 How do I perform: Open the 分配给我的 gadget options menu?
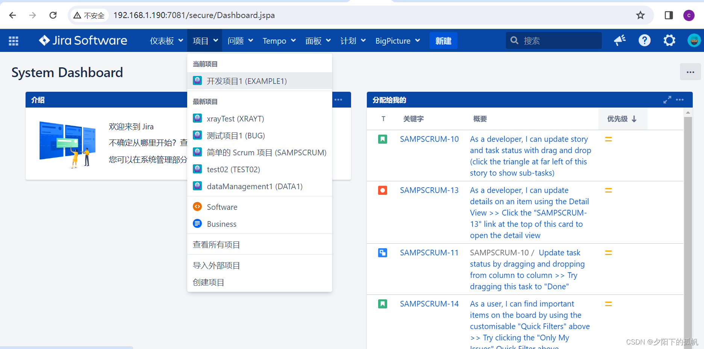tap(680, 100)
